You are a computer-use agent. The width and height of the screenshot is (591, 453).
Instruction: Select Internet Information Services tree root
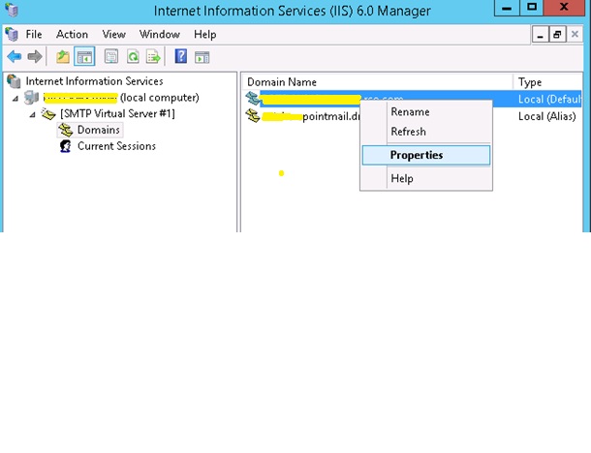tap(94, 81)
